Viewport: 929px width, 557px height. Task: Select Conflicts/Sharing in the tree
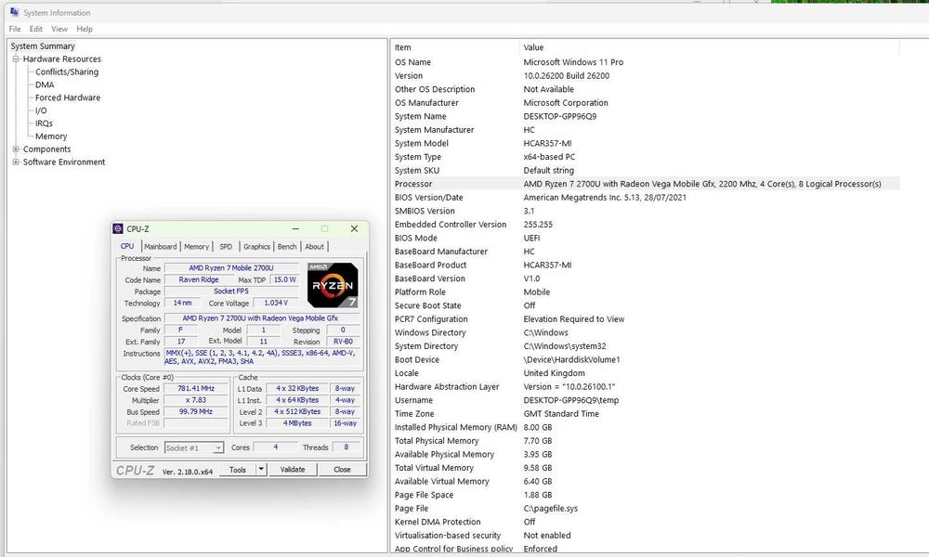click(x=67, y=71)
